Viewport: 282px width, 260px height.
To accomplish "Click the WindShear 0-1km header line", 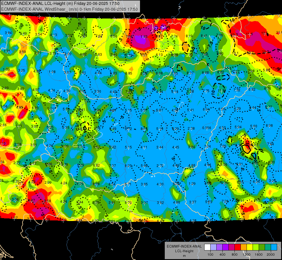I will 69,9.
